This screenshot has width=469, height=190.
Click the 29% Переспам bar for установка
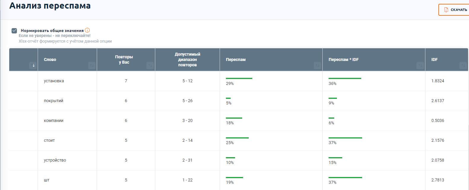[x=239, y=78]
